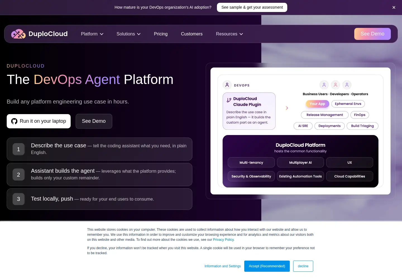This screenshot has height=279, width=402.
Task: Click step 2 Assistant builds the agent card
Action: click(99, 174)
